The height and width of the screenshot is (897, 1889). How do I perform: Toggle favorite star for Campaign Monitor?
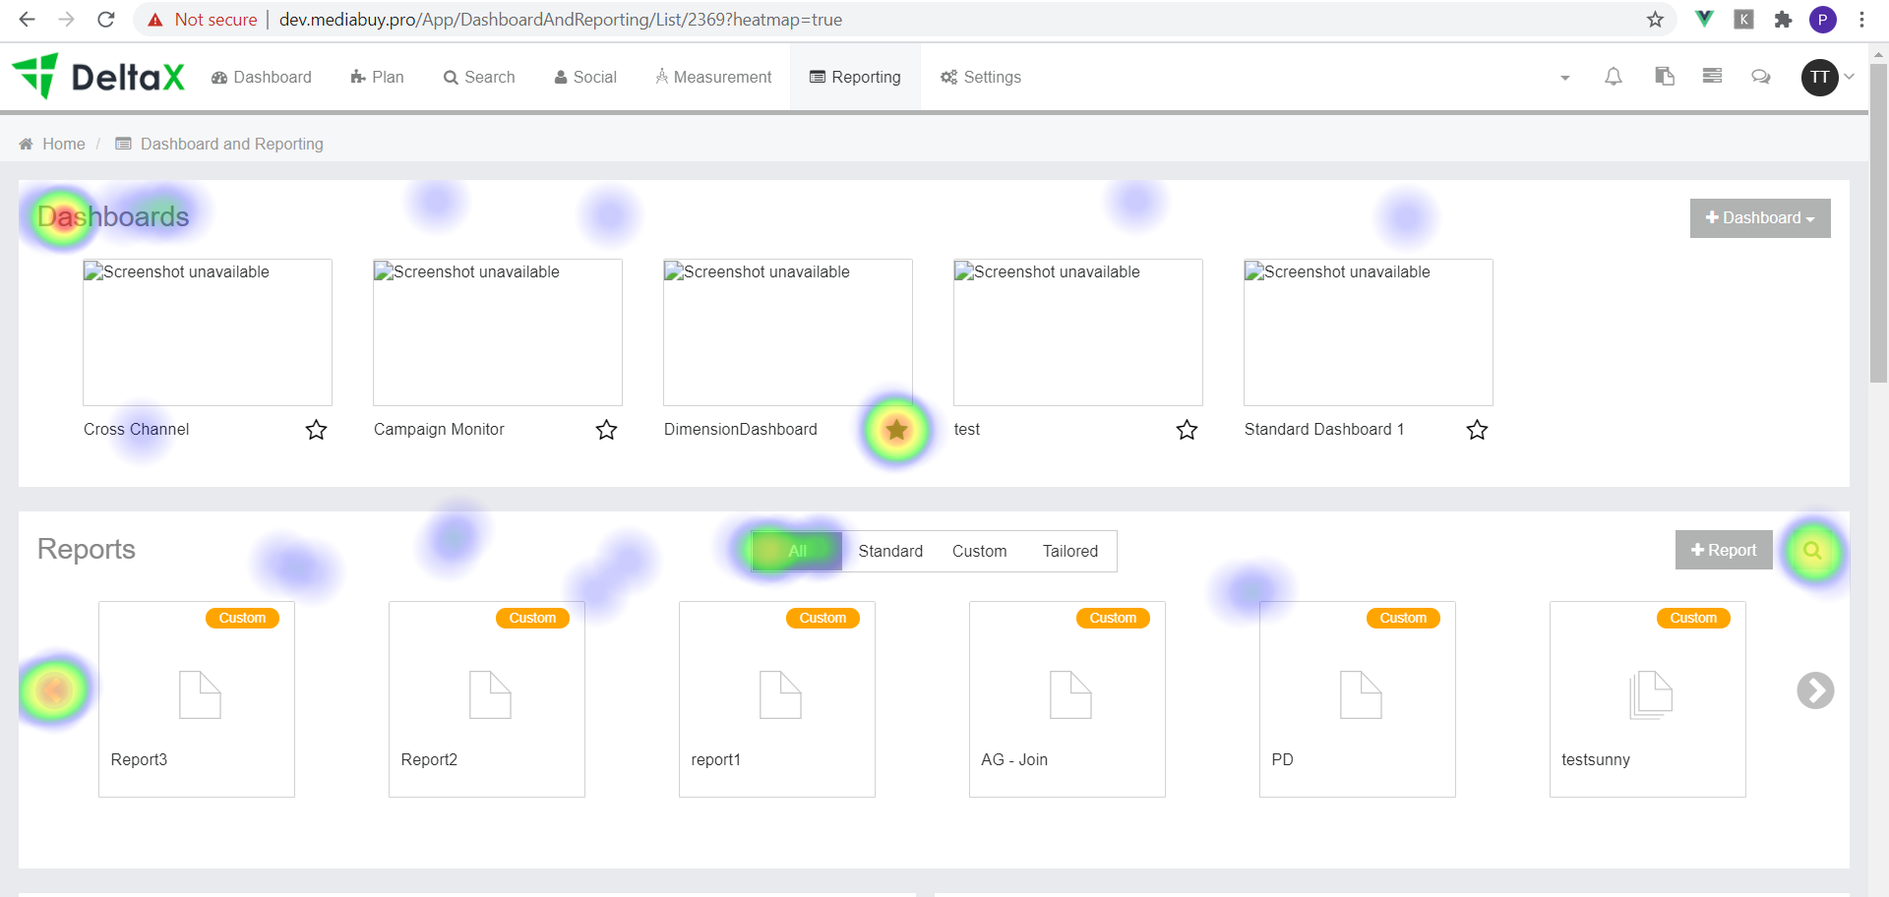(x=606, y=430)
